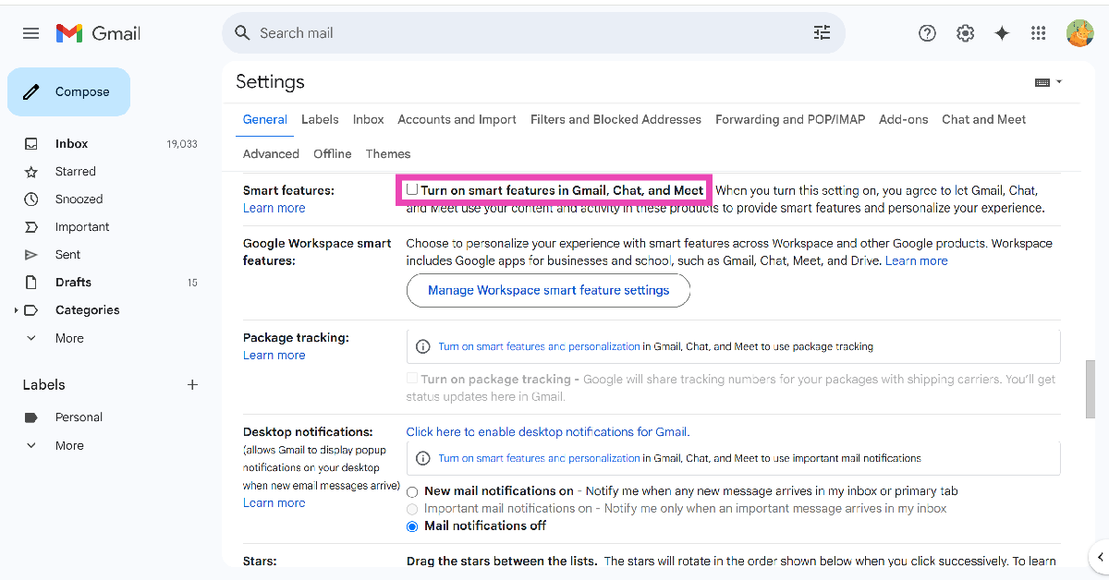Click the Gmail logo
This screenshot has width=1109, height=580.
point(98,33)
